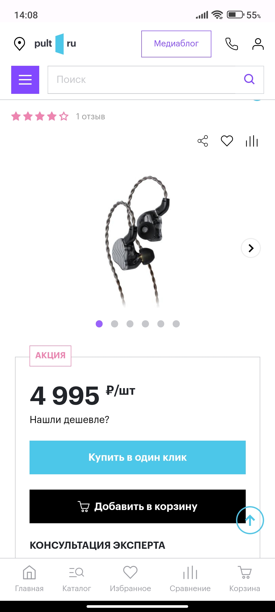Tap the phone call icon
Image resolution: width=275 pixels, height=612 pixels.
[231, 44]
